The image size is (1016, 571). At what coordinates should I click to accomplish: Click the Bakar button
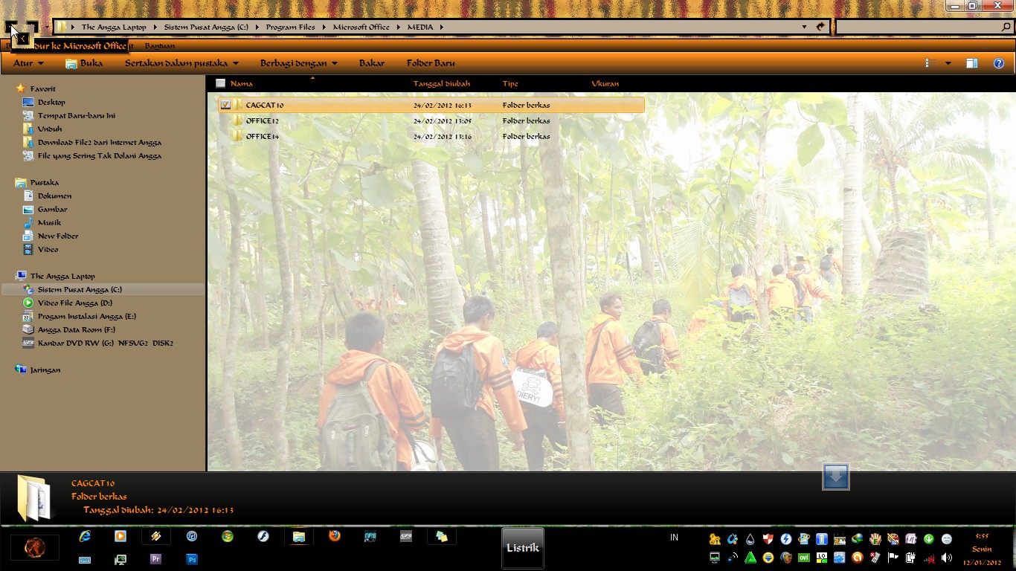click(371, 63)
